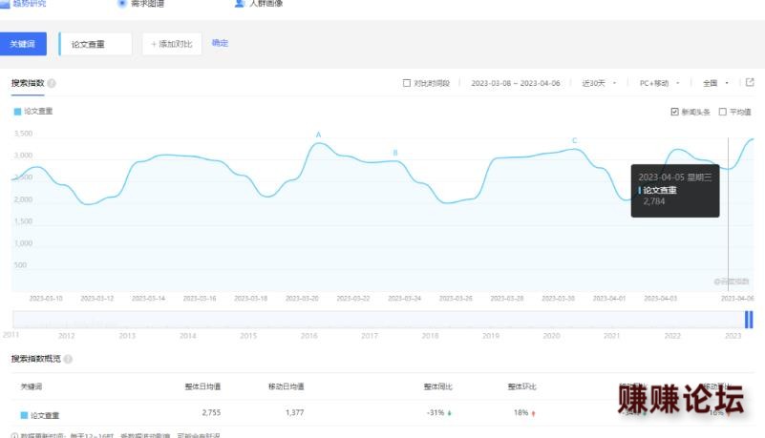The height and width of the screenshot is (438, 765).
Task: Check the 平均值 checkbox
Action: click(x=723, y=112)
